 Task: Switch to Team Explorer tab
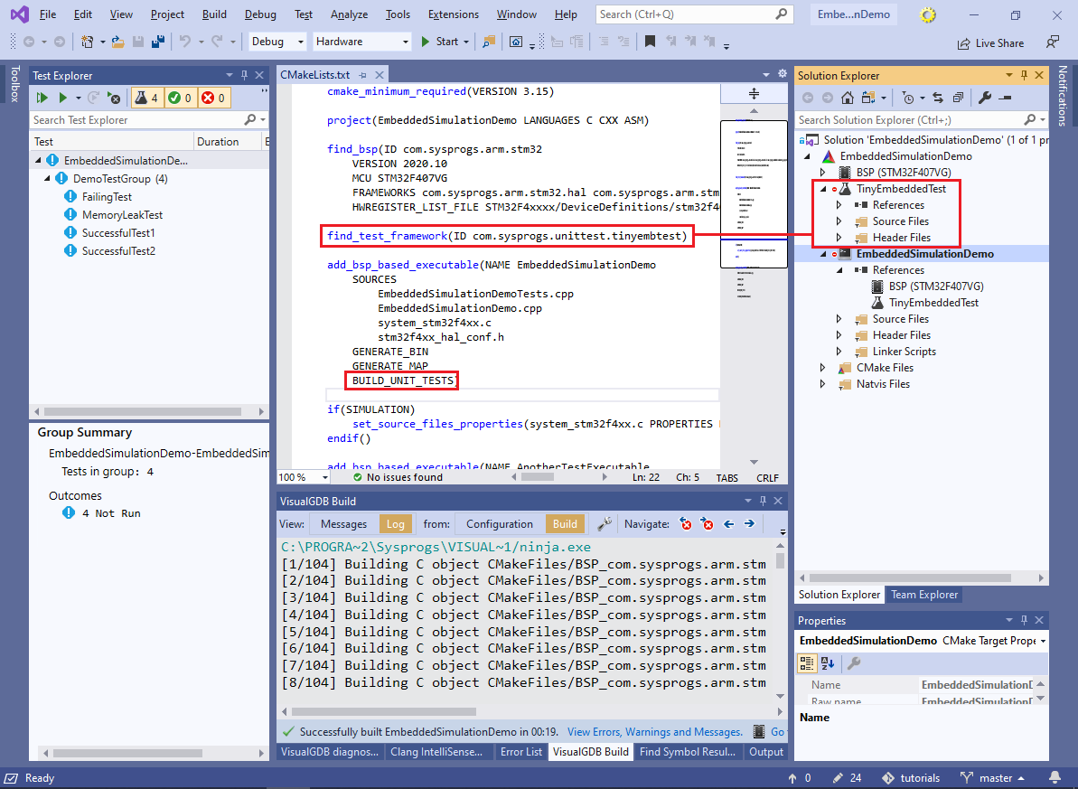pos(924,595)
